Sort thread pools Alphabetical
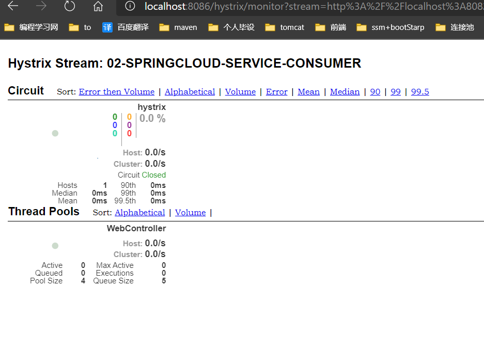This screenshot has height=350, width=484. [139, 212]
